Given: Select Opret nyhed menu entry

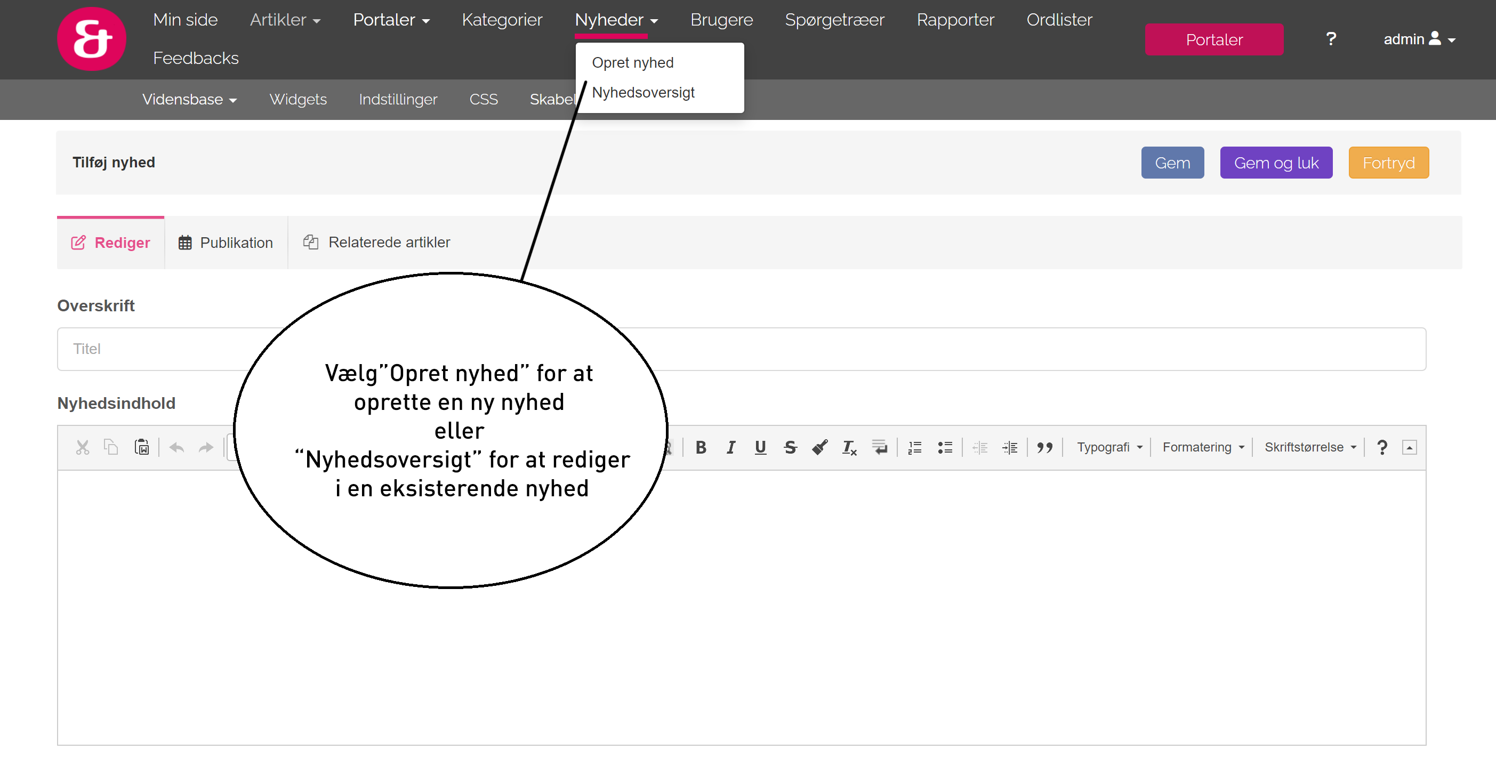Looking at the screenshot, I should [x=632, y=63].
